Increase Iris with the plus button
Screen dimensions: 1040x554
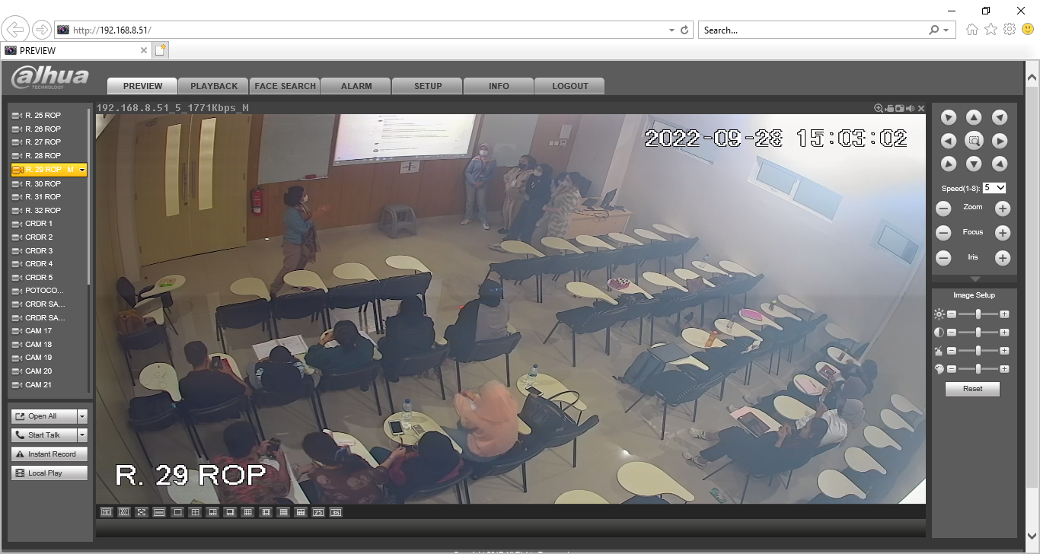[x=1003, y=258]
